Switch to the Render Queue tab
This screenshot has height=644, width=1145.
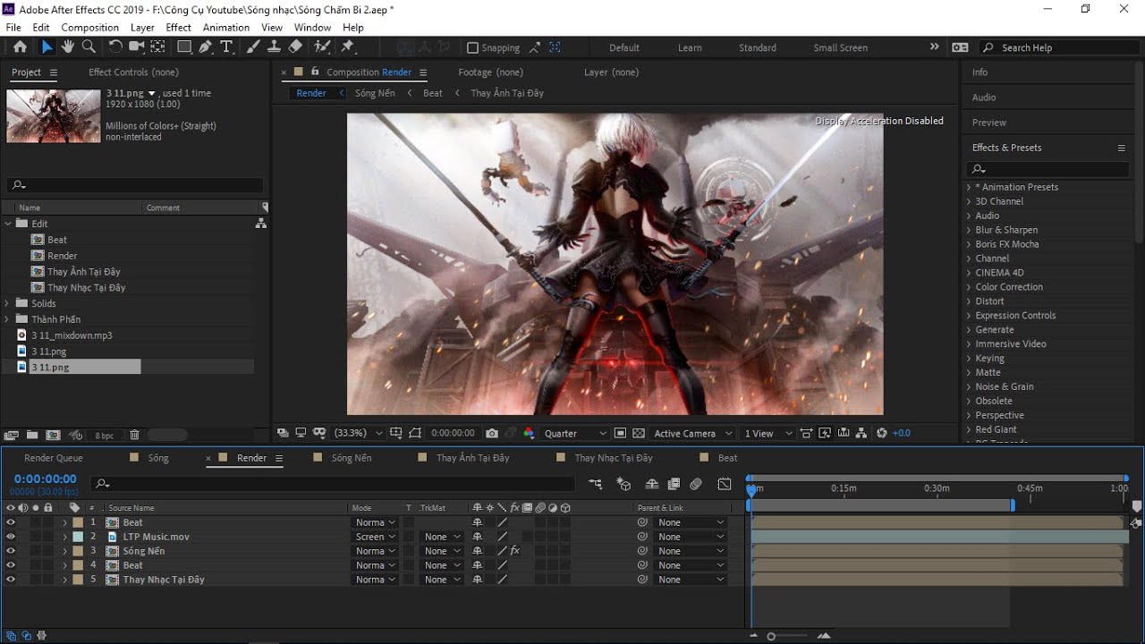click(x=54, y=458)
